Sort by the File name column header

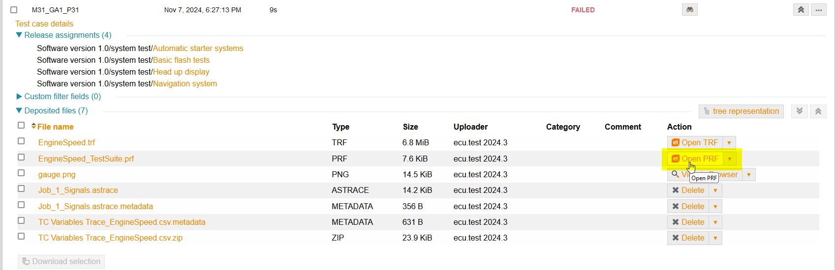click(x=55, y=127)
